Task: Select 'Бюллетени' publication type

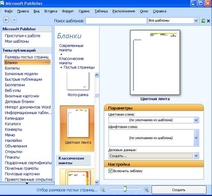Action: (15, 85)
